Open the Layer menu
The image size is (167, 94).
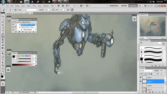coord(23,6)
